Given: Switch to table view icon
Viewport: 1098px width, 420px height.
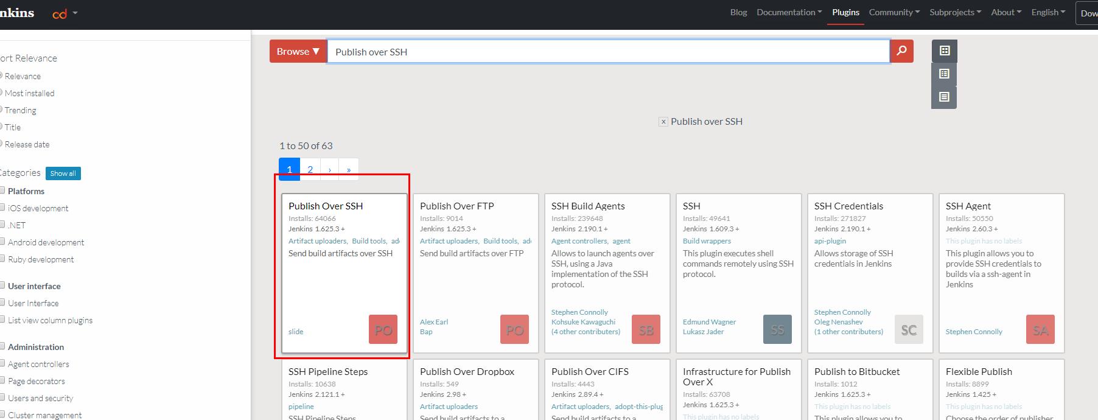Looking at the screenshot, I should tap(944, 97).
